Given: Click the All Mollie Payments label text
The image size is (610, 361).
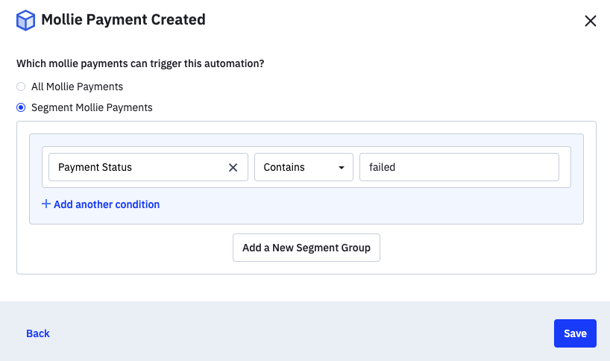Looking at the screenshot, I should tap(77, 87).
